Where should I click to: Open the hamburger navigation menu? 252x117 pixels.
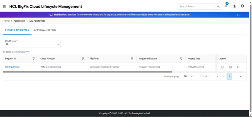(x=4, y=6)
